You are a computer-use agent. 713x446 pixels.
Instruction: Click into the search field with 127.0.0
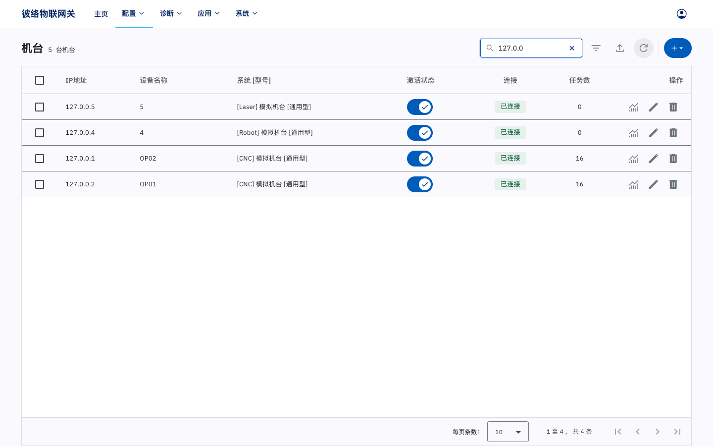[531, 48]
